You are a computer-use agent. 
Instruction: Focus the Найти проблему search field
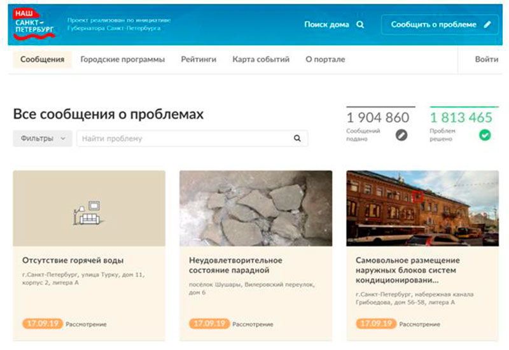point(192,138)
